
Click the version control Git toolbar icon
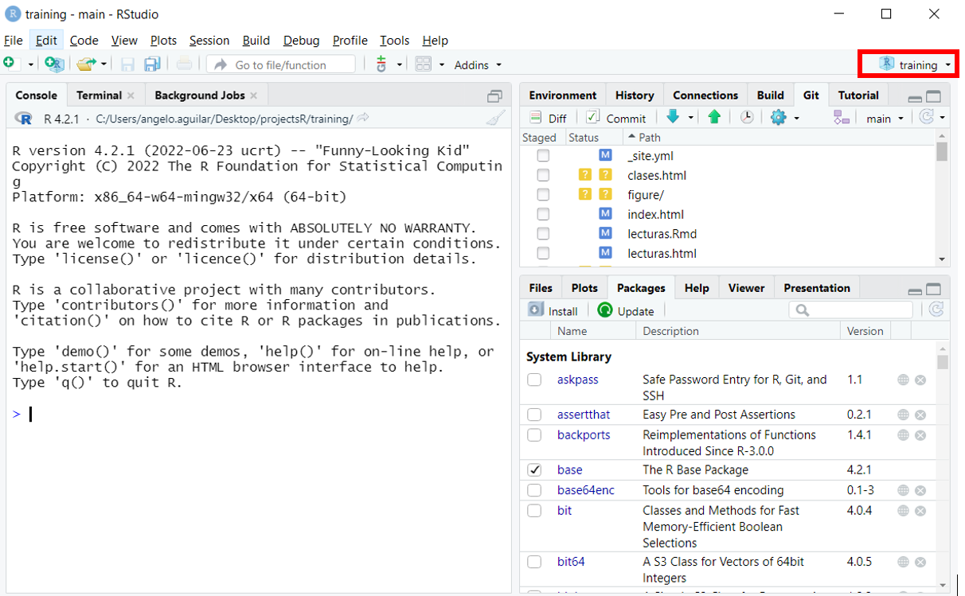pos(382,64)
